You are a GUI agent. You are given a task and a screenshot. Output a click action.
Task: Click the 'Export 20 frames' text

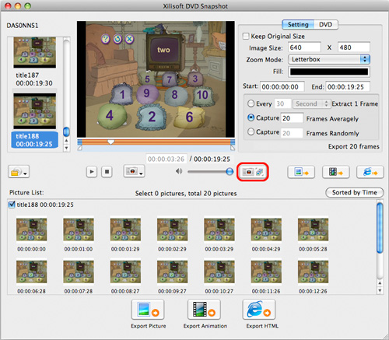pyautogui.click(x=354, y=146)
